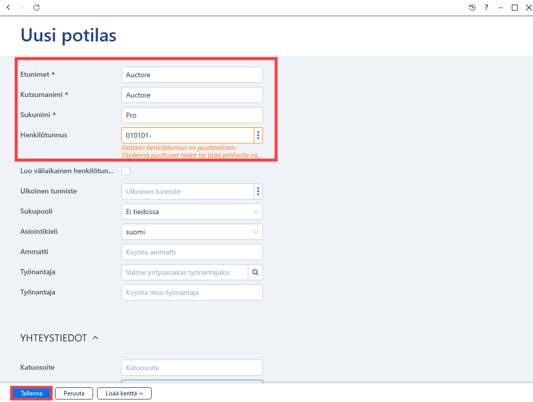Click the Katuosoite input field
The image size is (533, 402).
click(x=192, y=368)
